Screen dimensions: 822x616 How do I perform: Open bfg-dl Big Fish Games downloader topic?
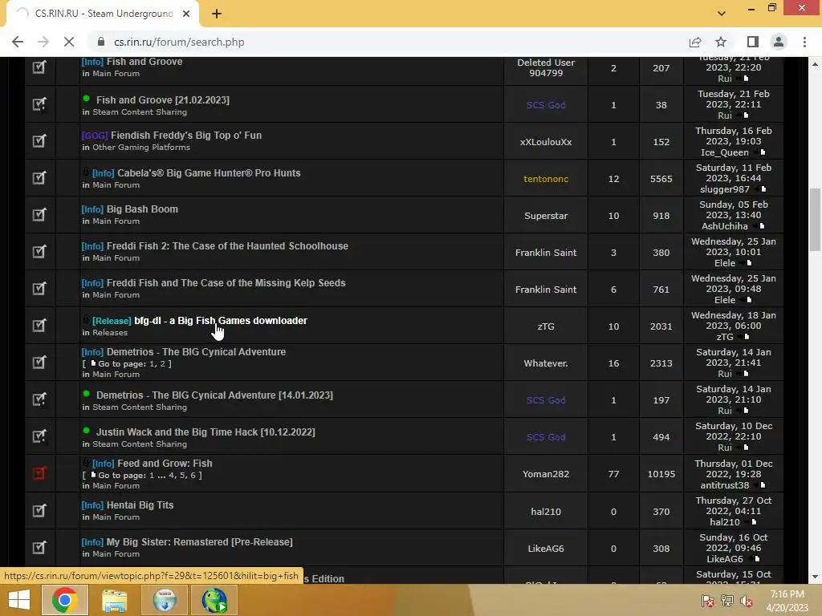point(221,321)
